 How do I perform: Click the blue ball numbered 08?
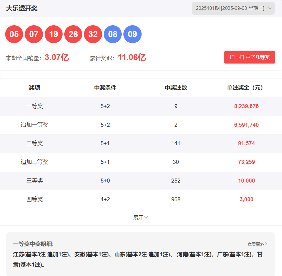click(x=113, y=34)
